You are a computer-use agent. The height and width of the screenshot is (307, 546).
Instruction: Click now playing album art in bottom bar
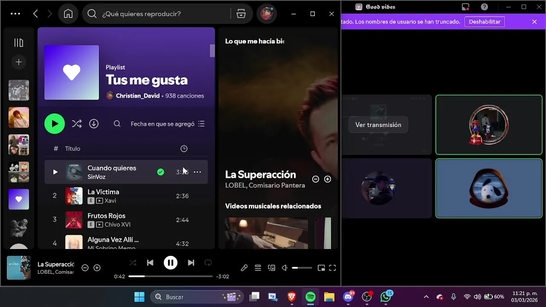coord(19,268)
